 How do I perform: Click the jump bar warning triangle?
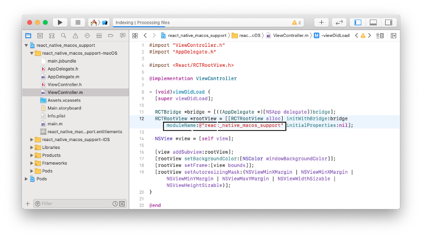click(363, 35)
